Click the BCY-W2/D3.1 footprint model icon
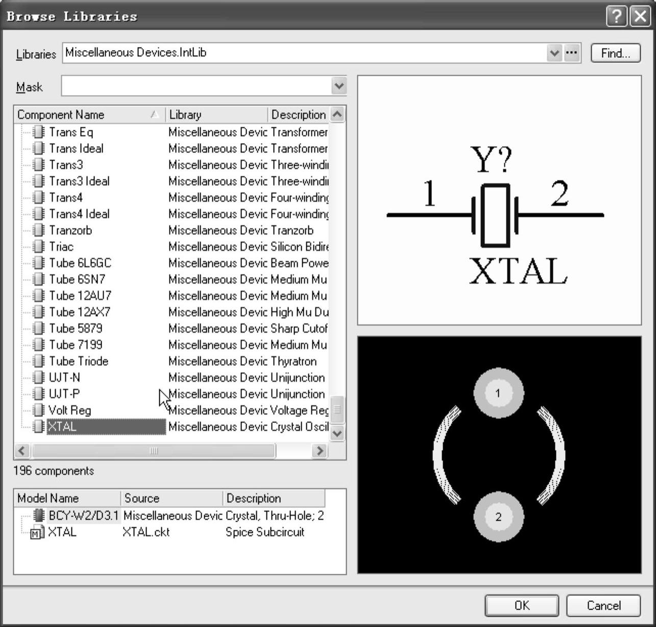The height and width of the screenshot is (627, 656). 38,516
